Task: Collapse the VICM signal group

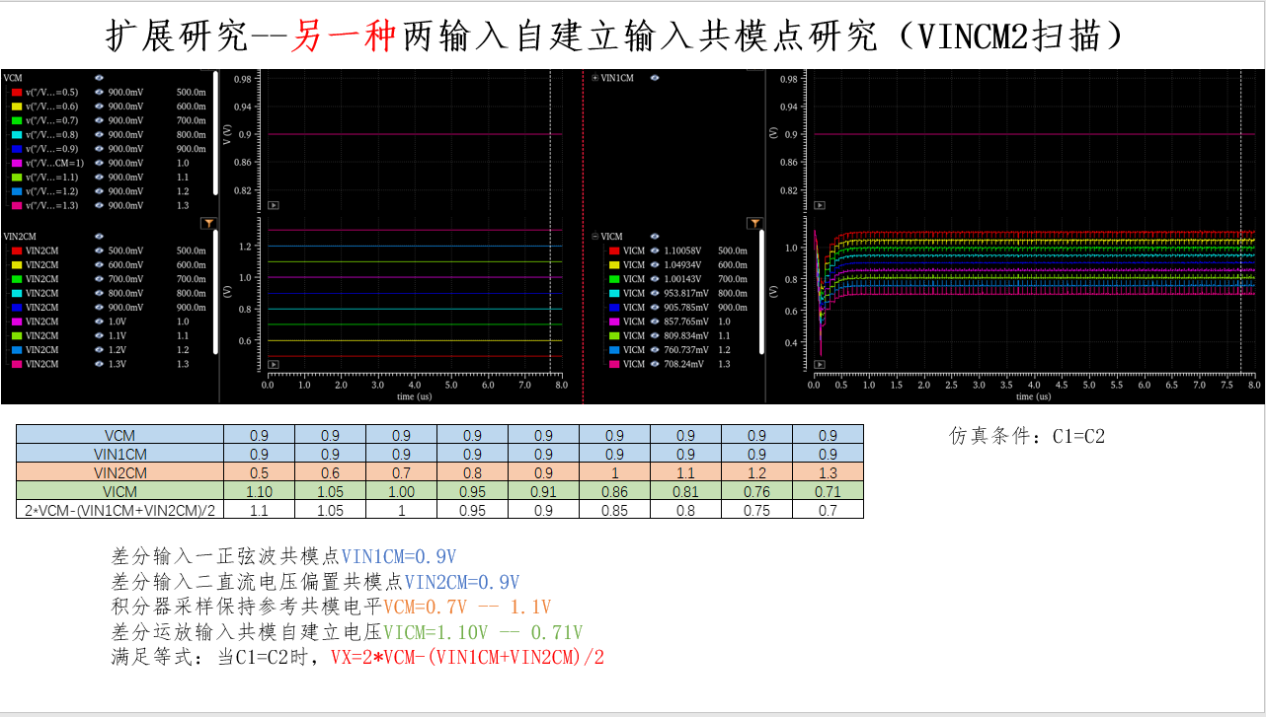Action: (594, 237)
